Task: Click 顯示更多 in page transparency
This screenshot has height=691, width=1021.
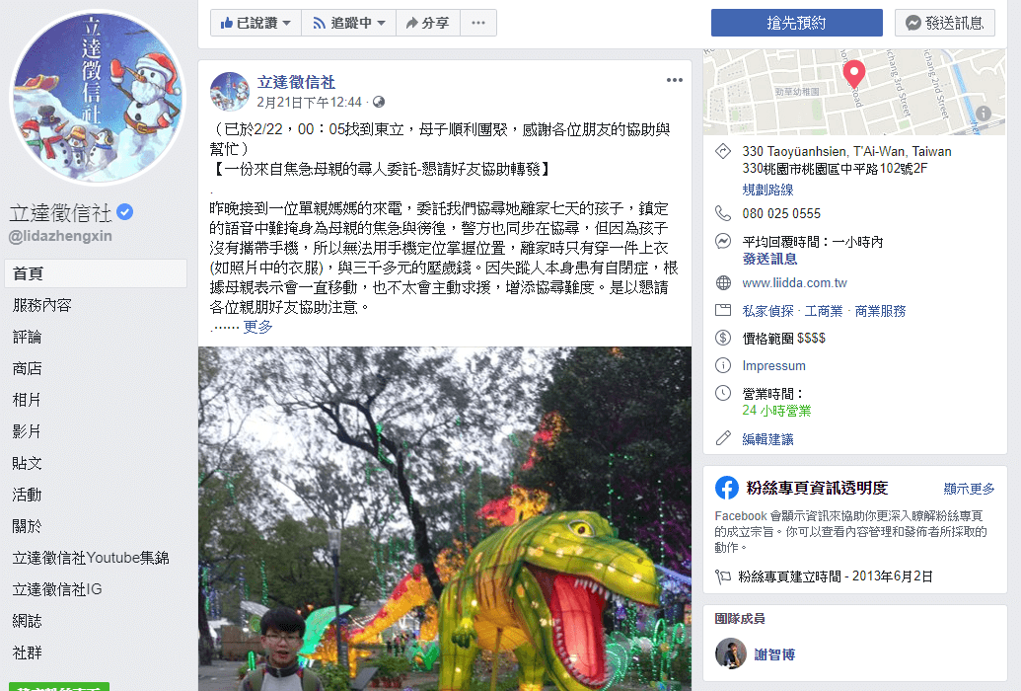Action: pos(969,489)
